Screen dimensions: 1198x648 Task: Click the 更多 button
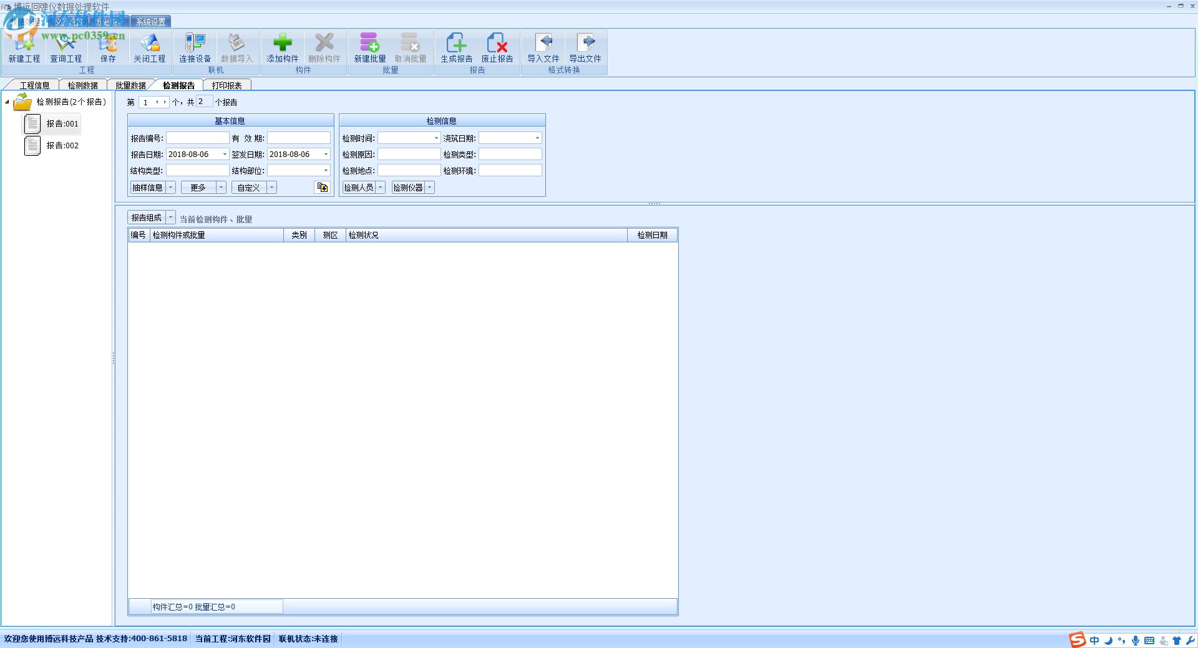pos(198,187)
